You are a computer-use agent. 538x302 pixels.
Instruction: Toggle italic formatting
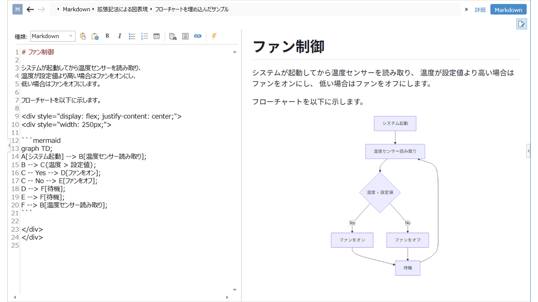coord(119,36)
